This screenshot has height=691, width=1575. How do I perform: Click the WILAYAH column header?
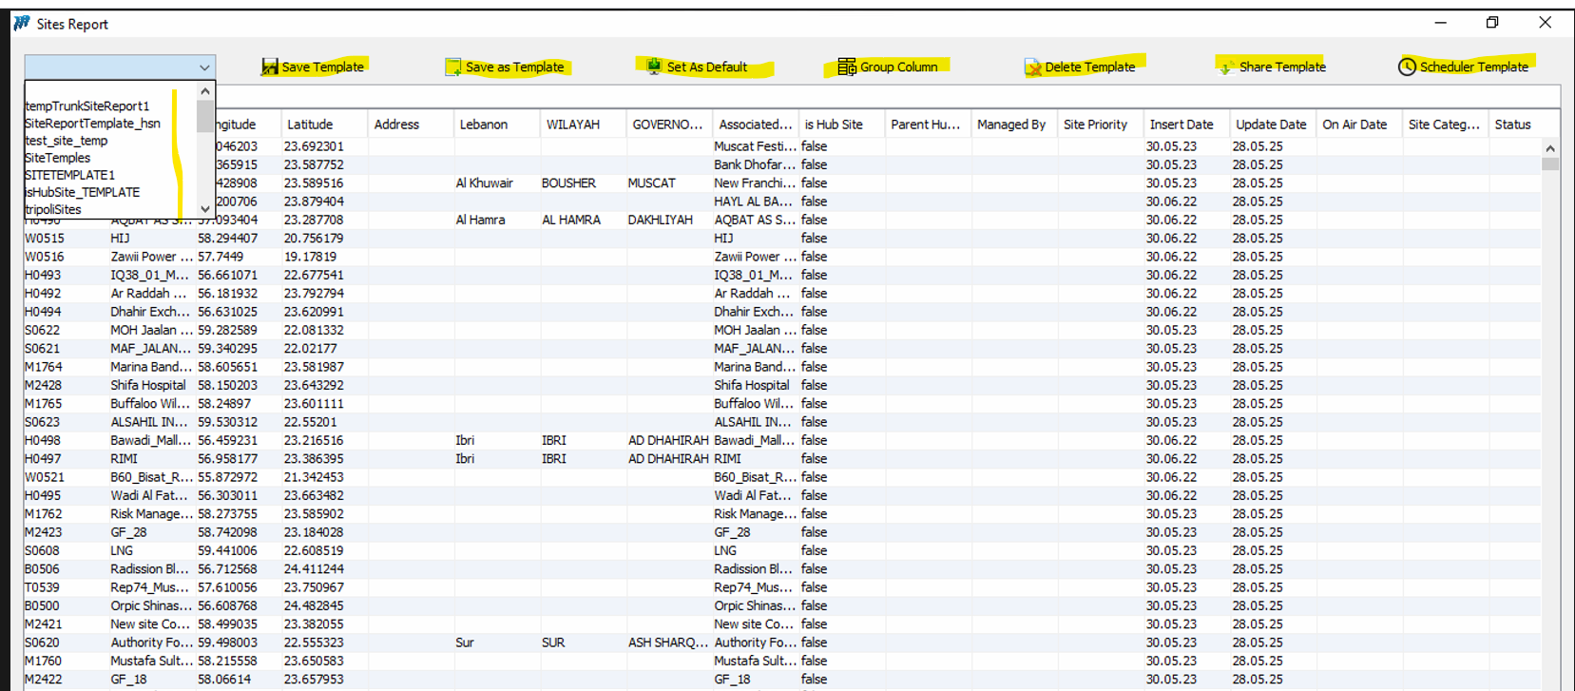(x=573, y=125)
